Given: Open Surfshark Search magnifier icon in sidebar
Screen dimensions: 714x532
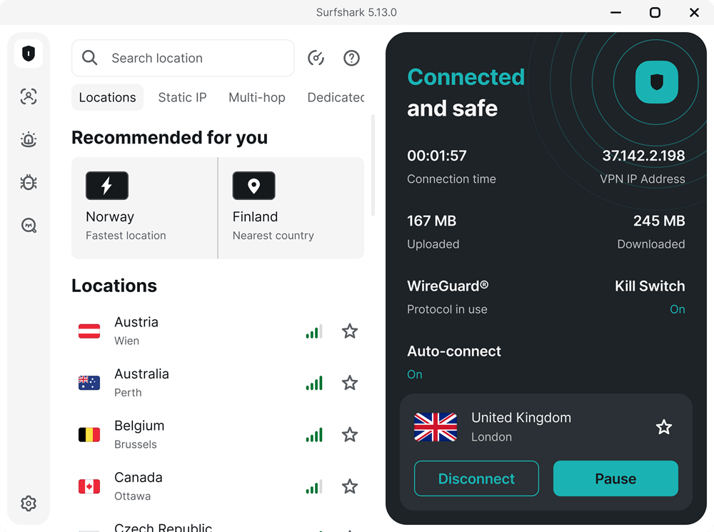Looking at the screenshot, I should 29,225.
